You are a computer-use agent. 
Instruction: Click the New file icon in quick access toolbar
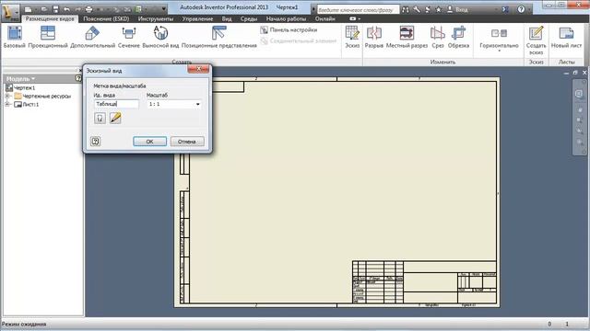[28, 9]
